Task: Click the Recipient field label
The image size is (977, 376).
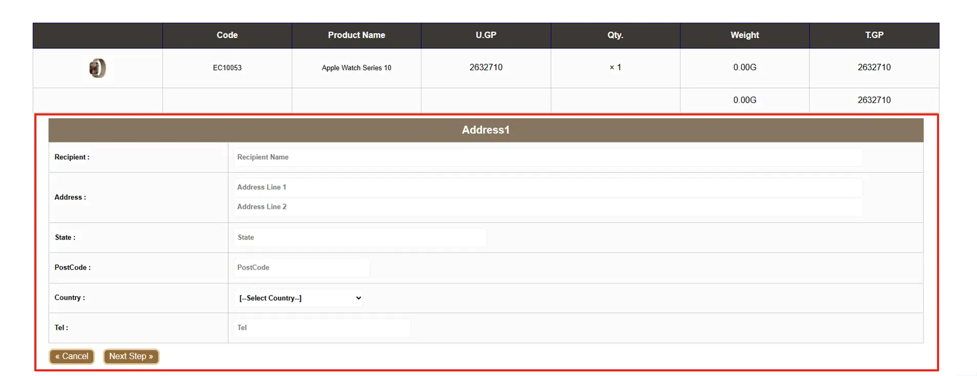Action: [72, 157]
